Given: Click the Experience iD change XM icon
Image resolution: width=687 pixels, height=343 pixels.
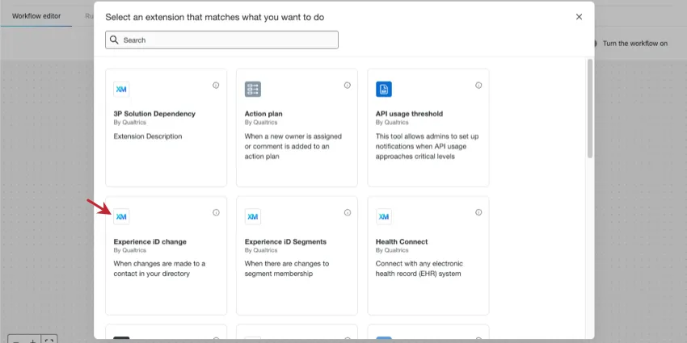Looking at the screenshot, I should (121, 216).
